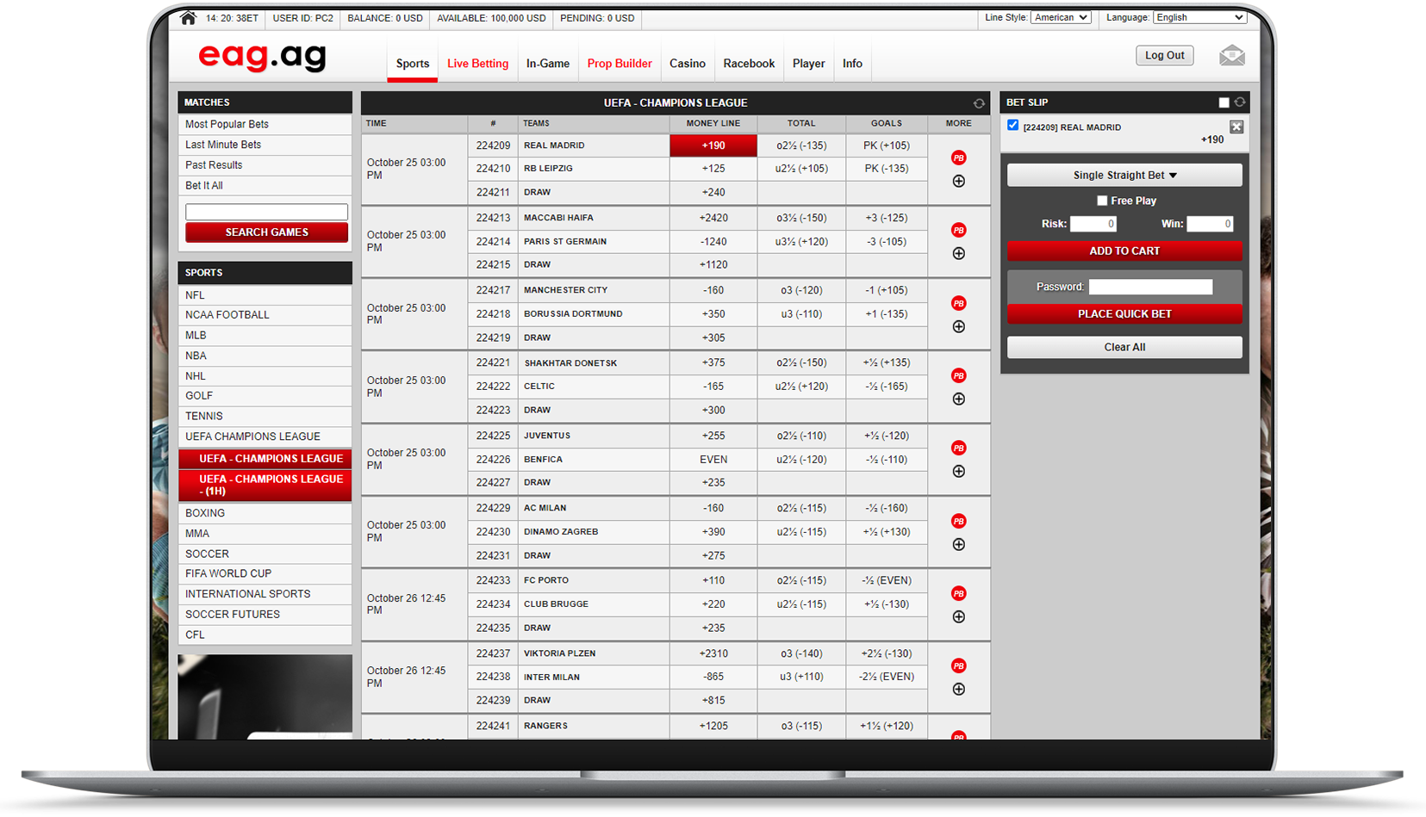The height and width of the screenshot is (817, 1426).
Task: Open Prop Builder icon for Maccabi Haifa match
Action: [958, 230]
